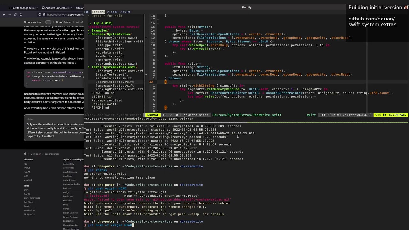The width and height of the screenshot is (409, 230).
Task: Click the dd/meta-size branch name in statusline
Action: pyautogui.click(x=196, y=115)
